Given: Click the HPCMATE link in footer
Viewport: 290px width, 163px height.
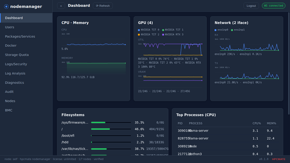Looking at the screenshot, I should click(x=278, y=159).
